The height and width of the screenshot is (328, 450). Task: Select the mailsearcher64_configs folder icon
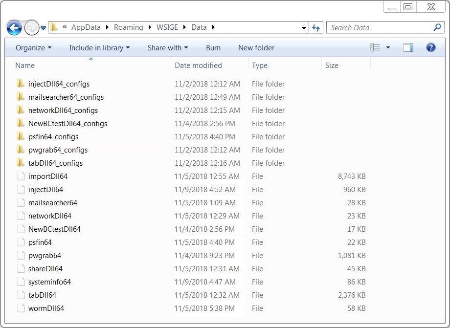21,97
